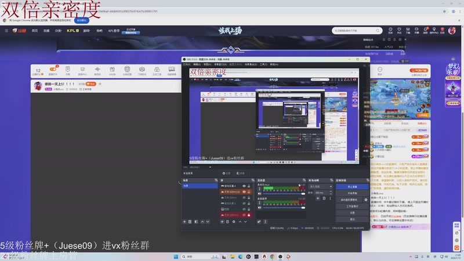
Task: Move selected source up in Sources toolbar
Action: [240, 222]
